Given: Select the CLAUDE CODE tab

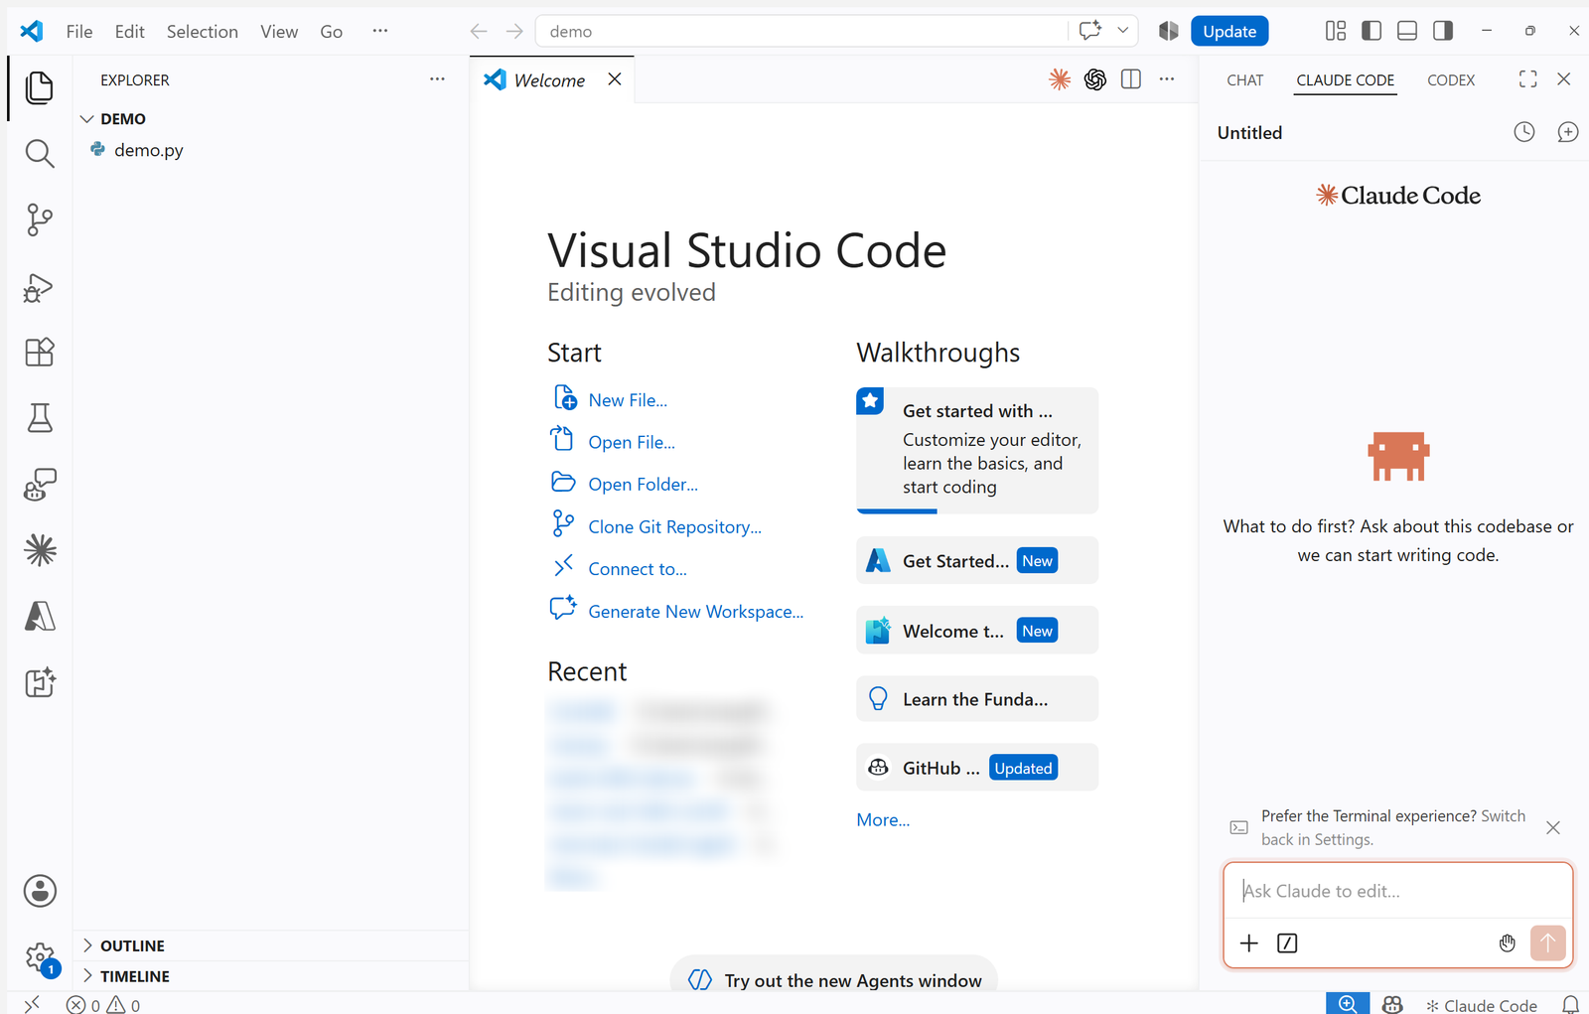Looking at the screenshot, I should click(1346, 80).
